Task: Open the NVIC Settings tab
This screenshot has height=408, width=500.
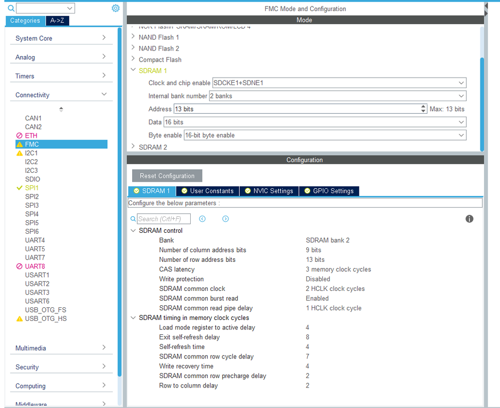Action: pyautogui.click(x=269, y=191)
